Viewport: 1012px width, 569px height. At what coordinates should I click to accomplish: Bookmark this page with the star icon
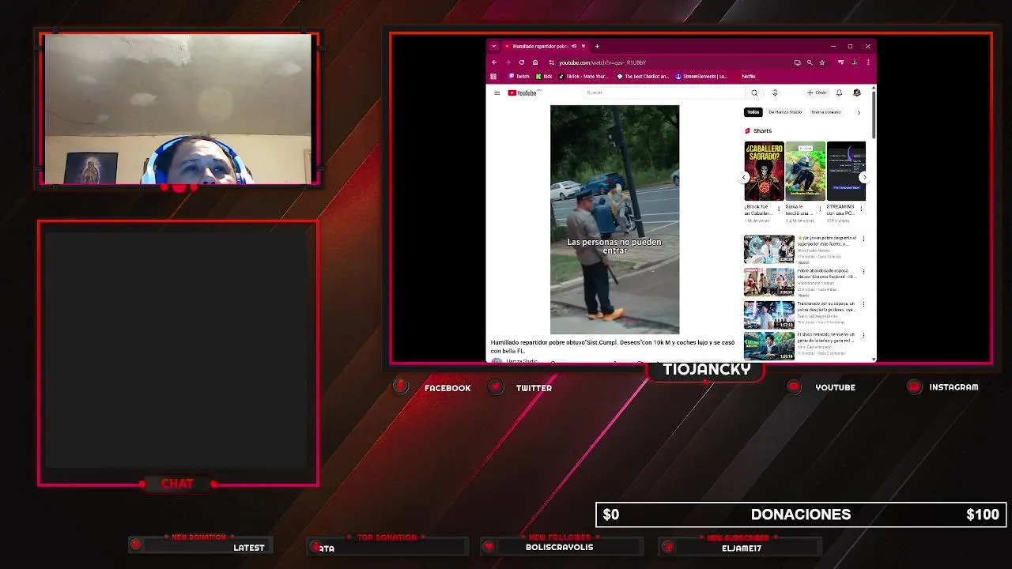point(822,62)
